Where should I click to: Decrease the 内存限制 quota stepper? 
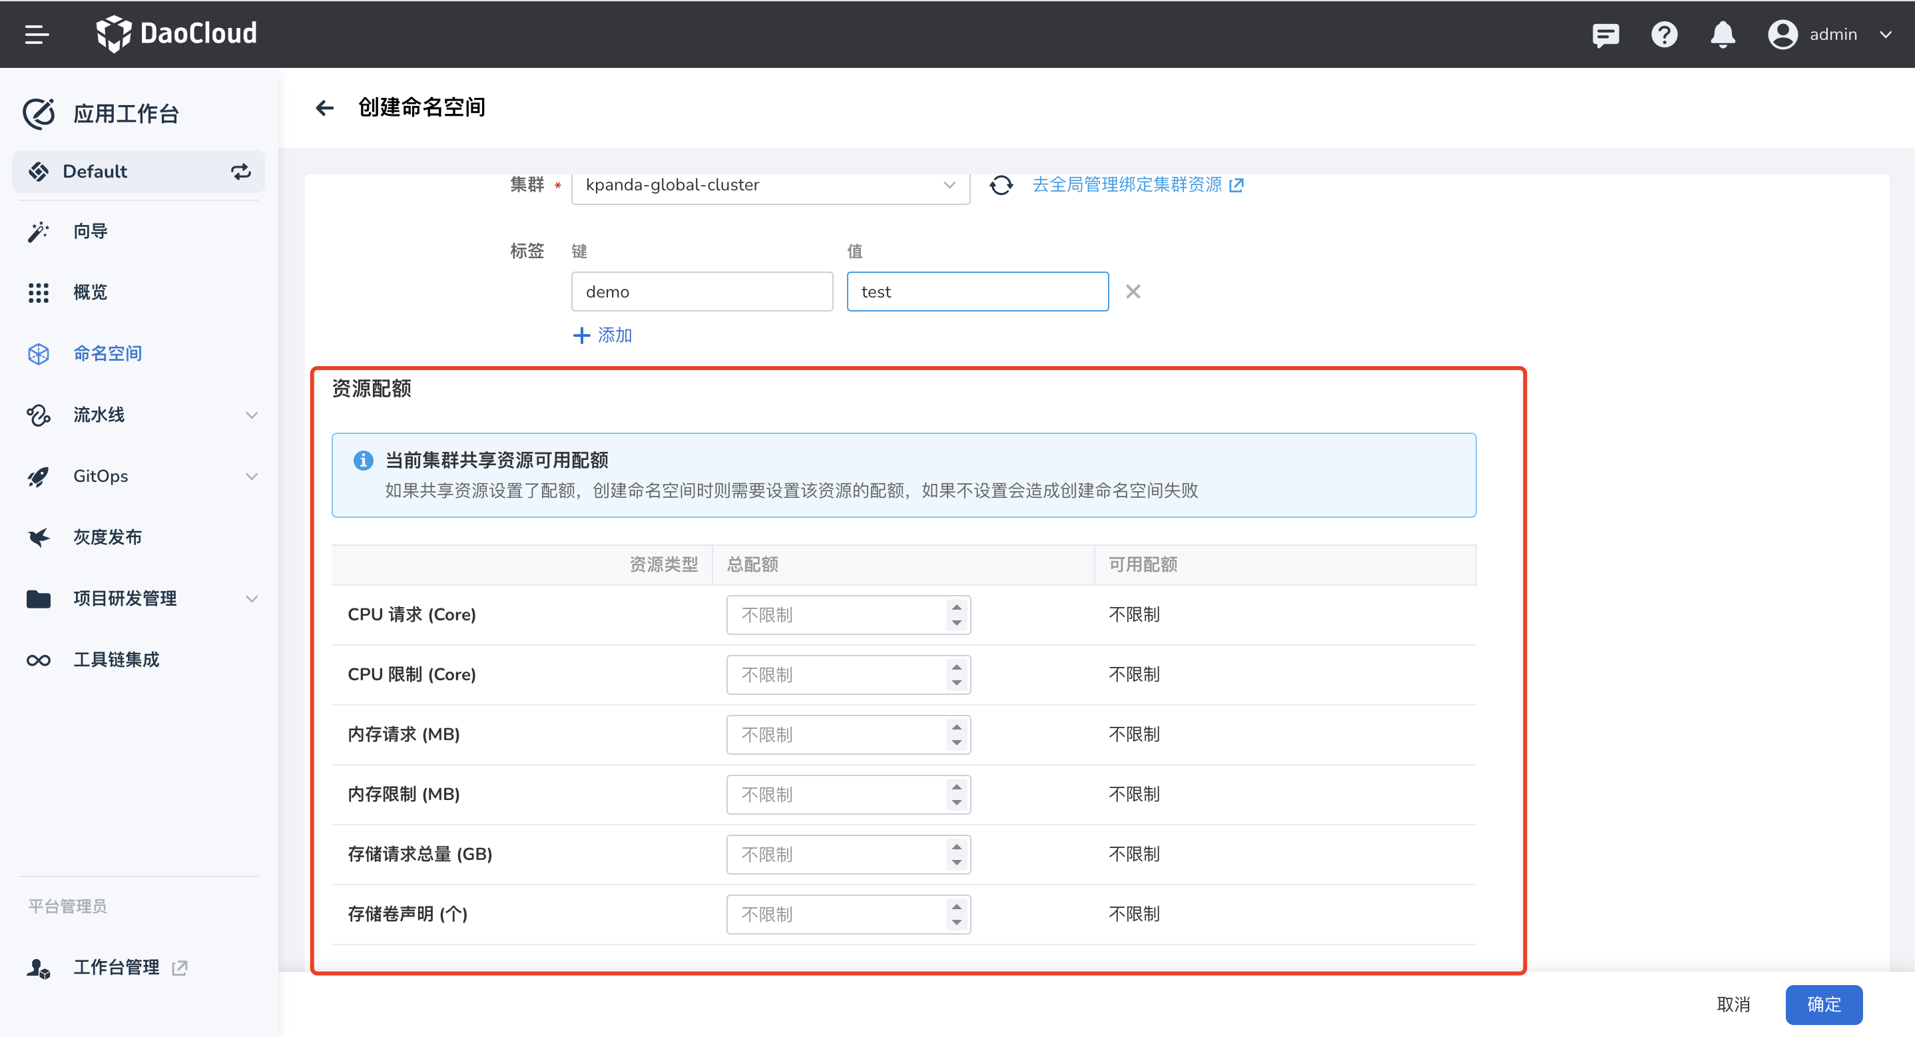coord(957,803)
